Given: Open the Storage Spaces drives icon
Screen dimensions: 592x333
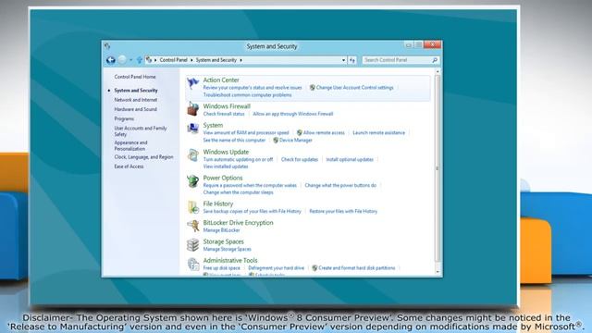Looking at the screenshot, I should point(193,244).
